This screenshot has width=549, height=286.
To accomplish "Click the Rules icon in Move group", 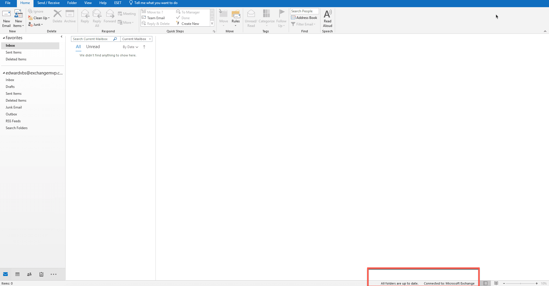I will point(235,17).
